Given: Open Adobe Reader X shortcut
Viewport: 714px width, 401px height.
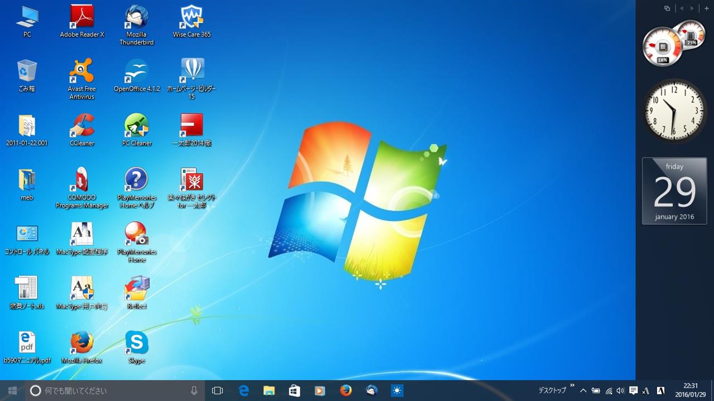Looking at the screenshot, I should pyautogui.click(x=82, y=21).
